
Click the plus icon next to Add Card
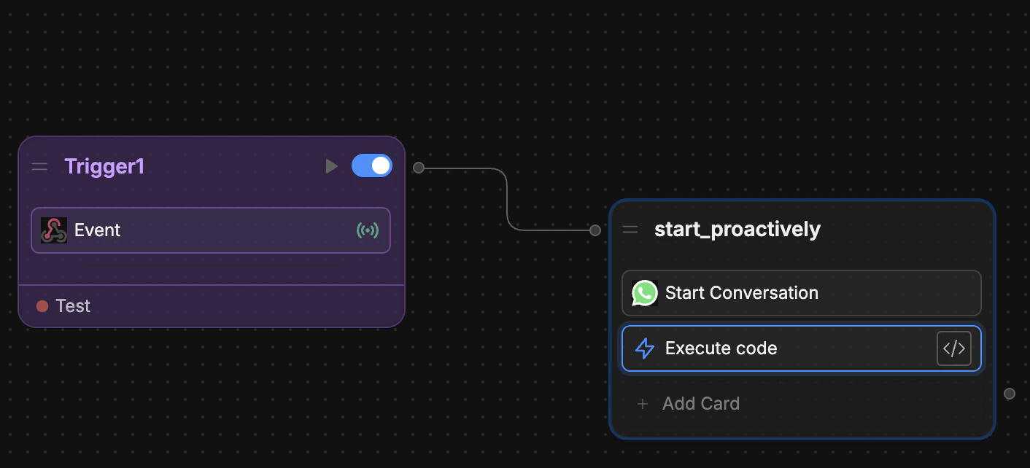click(643, 403)
